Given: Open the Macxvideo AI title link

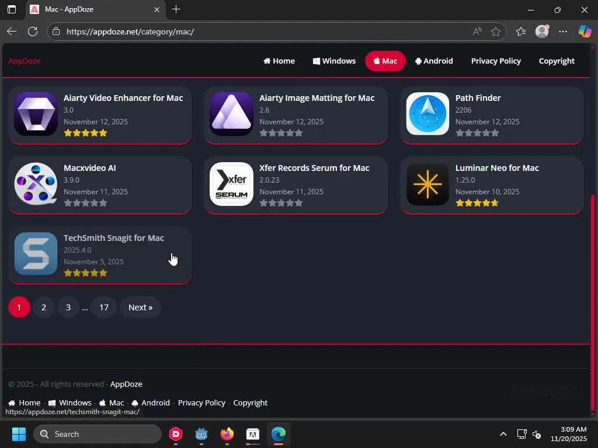Looking at the screenshot, I should click(89, 168).
